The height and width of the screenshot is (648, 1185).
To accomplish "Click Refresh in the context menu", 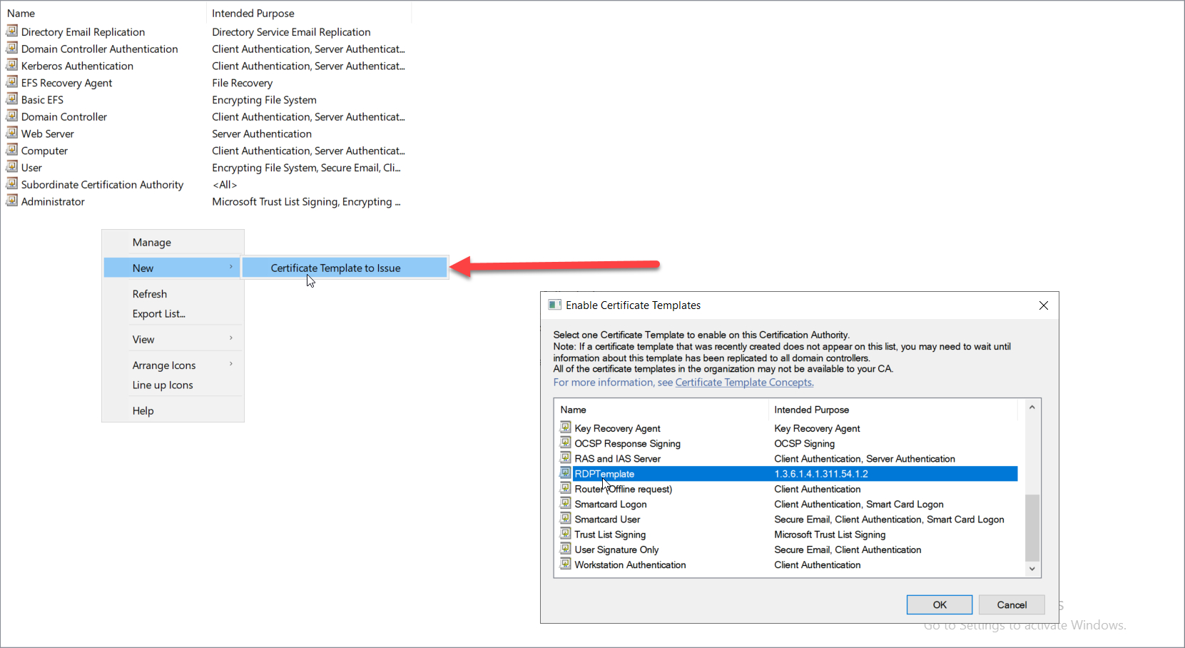I will (x=150, y=294).
